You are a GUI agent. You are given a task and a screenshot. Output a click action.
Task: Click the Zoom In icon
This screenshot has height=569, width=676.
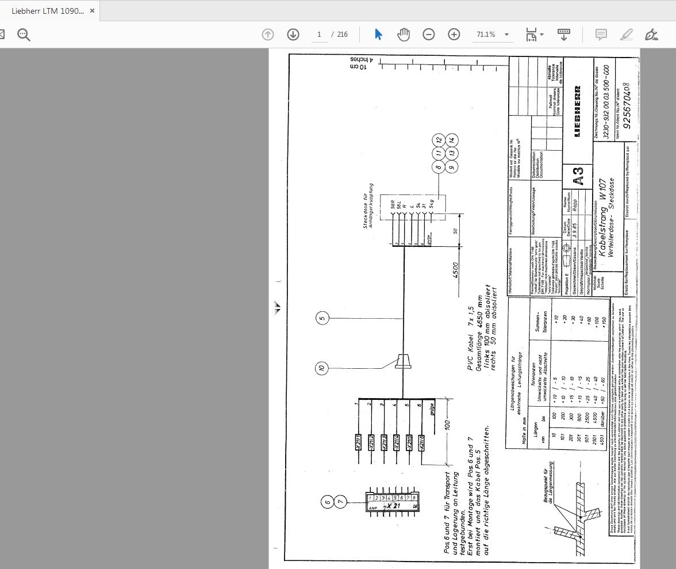pyautogui.click(x=454, y=35)
